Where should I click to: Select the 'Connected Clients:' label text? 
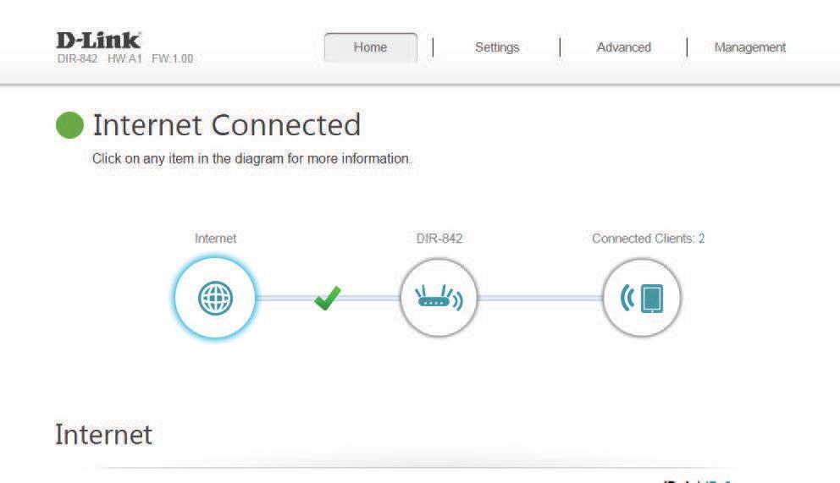[643, 239]
